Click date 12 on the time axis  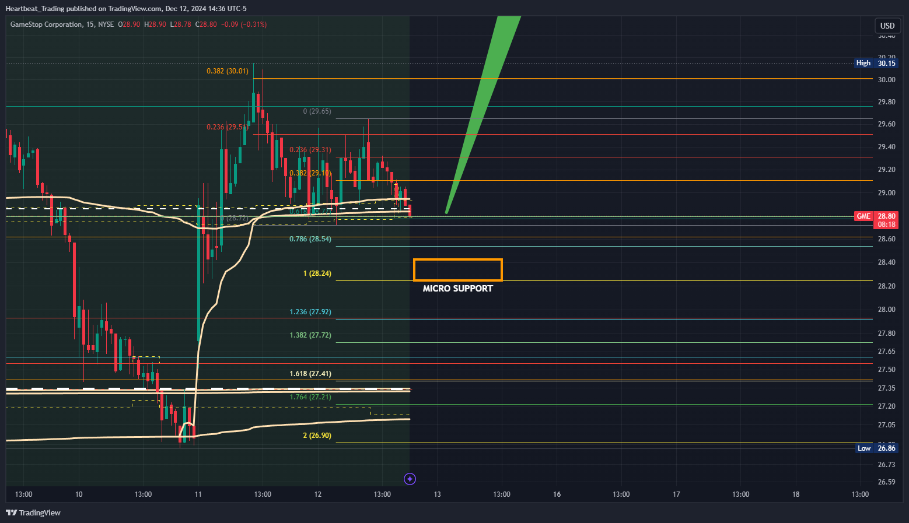pyautogui.click(x=318, y=494)
